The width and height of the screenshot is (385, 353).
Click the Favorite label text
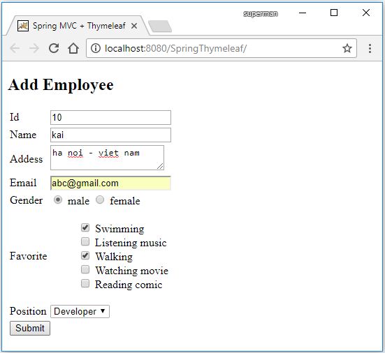29,256
